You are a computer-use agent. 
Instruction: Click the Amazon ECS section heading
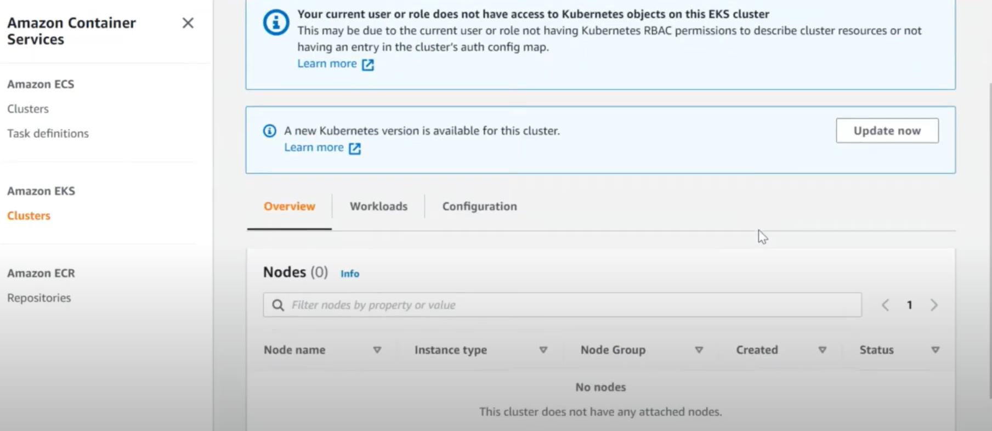(41, 84)
